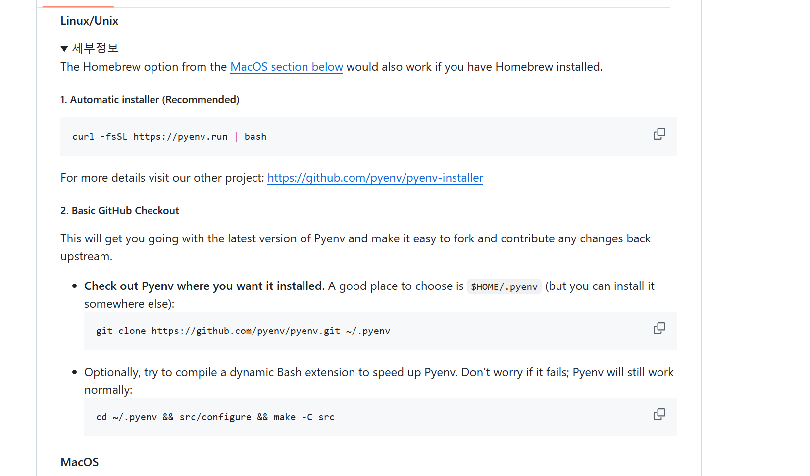Screen dimensions: 810x476
Task: Click the Basic GitHub Checkout heading
Action: pos(120,211)
